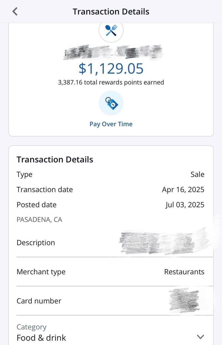The height and width of the screenshot is (345, 222).
Task: Click the Sale transaction type value
Action: (x=198, y=174)
